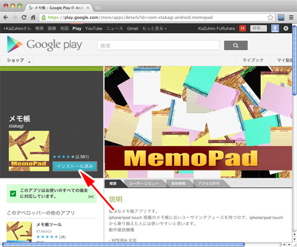Bookmark this page with the star icon
The width and height of the screenshot is (297, 247).
(270, 17)
